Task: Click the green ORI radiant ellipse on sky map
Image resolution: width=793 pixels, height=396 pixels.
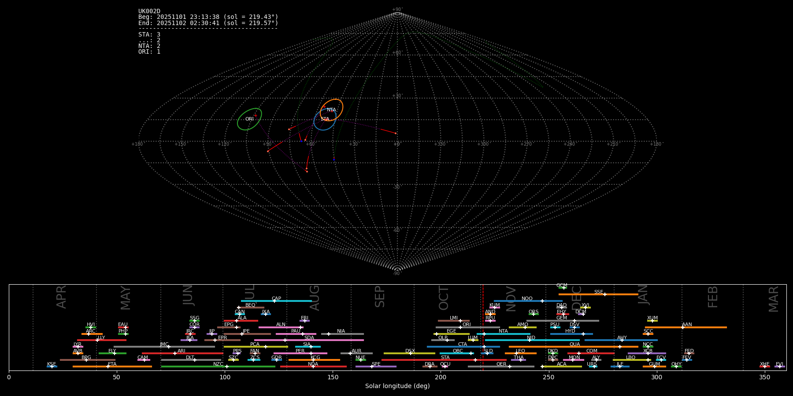Action: point(249,119)
